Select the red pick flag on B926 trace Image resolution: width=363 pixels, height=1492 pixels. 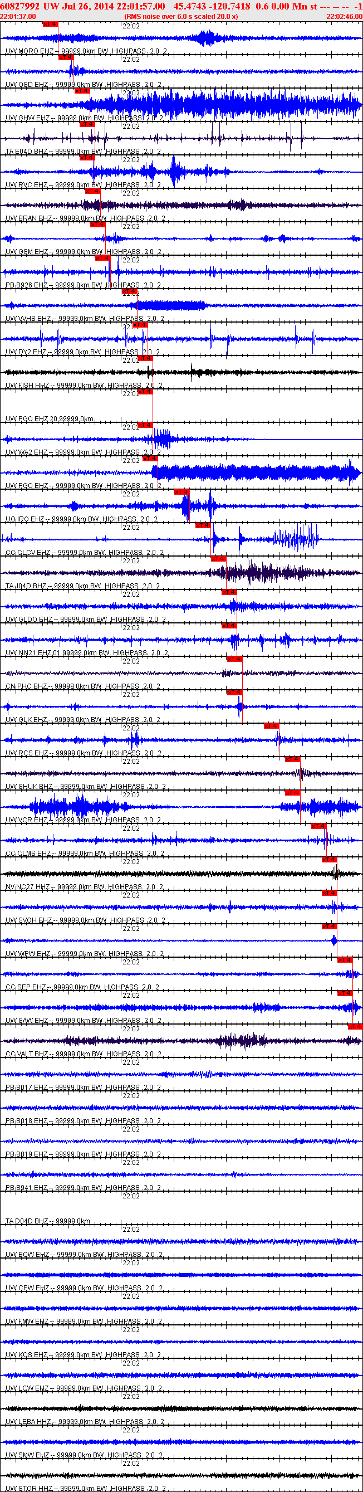point(102,258)
